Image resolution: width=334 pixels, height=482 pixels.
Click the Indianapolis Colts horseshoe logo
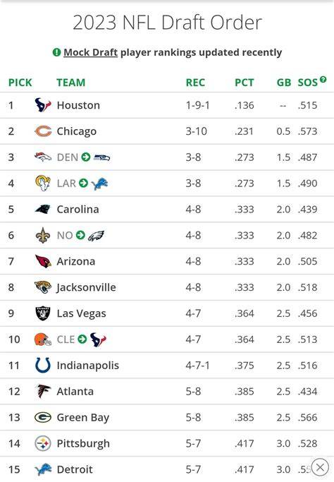click(x=43, y=365)
